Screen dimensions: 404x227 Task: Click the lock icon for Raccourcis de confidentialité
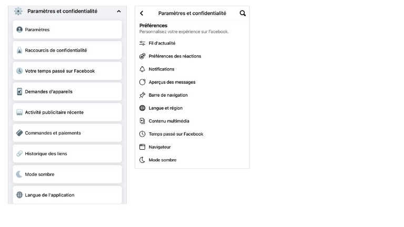point(19,50)
